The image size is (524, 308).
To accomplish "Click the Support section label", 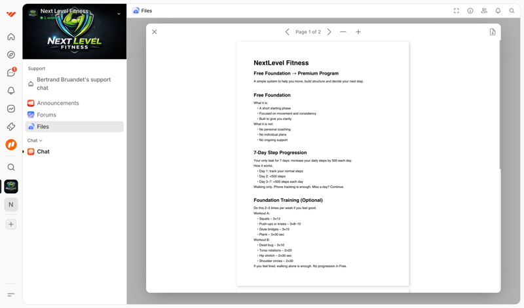I will 37,69.
